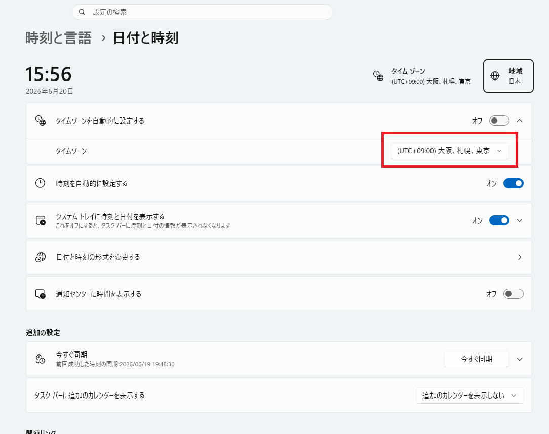Expand the システム トレイ row chevron
Image resolution: width=549 pixels, height=434 pixels.
[x=520, y=220]
